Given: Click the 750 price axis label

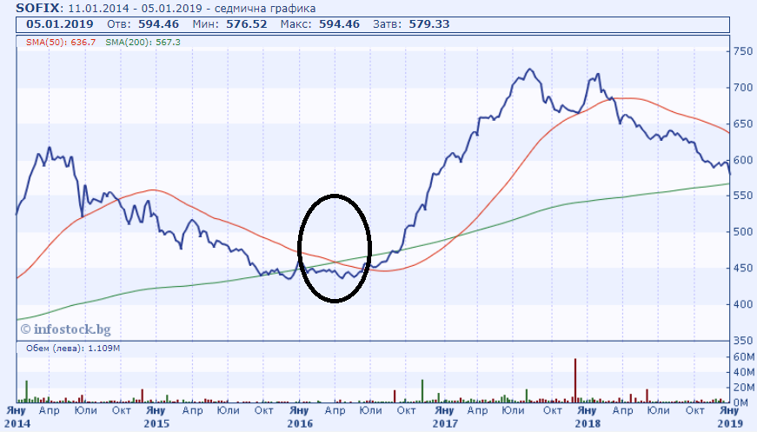Looking at the screenshot, I should pyautogui.click(x=742, y=51).
